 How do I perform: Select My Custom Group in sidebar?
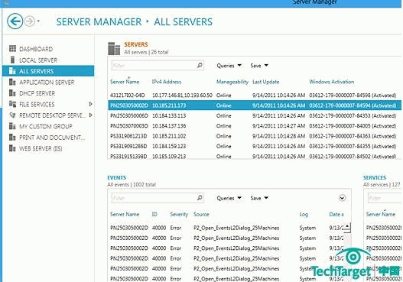pyautogui.click(x=46, y=126)
